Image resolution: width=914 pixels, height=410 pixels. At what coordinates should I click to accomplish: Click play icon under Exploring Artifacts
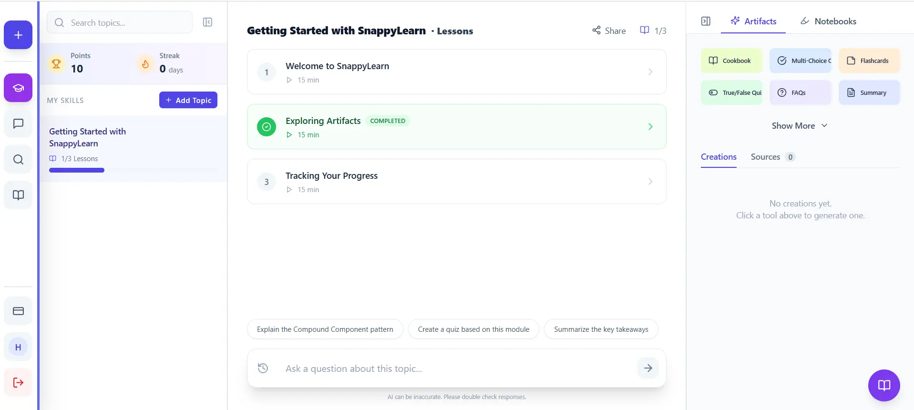pos(289,135)
